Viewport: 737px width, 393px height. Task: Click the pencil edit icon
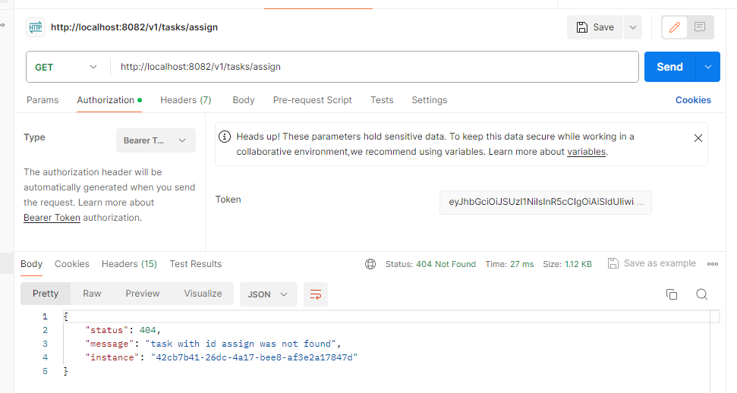[x=675, y=27]
